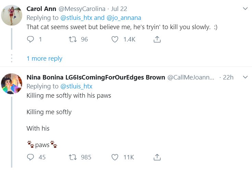Screen dimensions: 252x170
Task: Retweet Carol Ann's cat tweet
Action: tap(73, 39)
